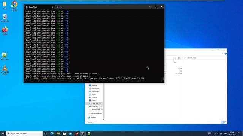Show hidden system tray icons
Screen dimensions: 243x136
coord(215,133)
